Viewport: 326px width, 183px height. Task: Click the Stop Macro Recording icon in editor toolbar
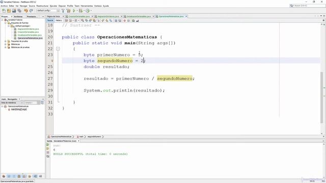128,20
